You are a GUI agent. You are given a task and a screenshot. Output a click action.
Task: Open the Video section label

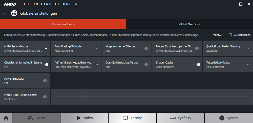(88, 118)
